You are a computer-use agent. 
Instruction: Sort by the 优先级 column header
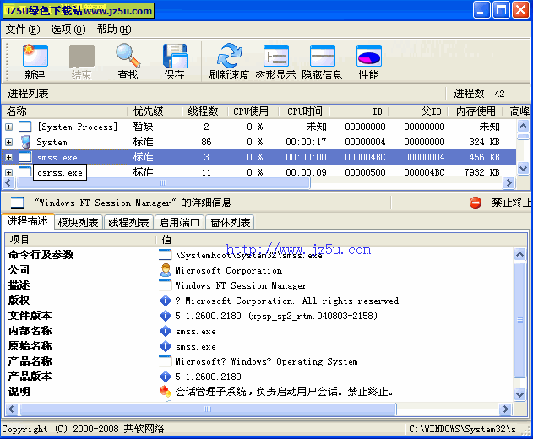155,111
